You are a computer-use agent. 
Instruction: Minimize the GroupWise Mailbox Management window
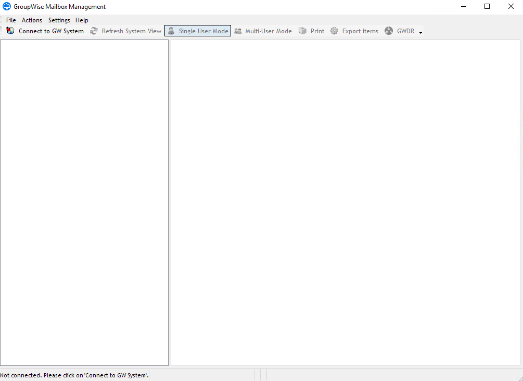point(463,6)
